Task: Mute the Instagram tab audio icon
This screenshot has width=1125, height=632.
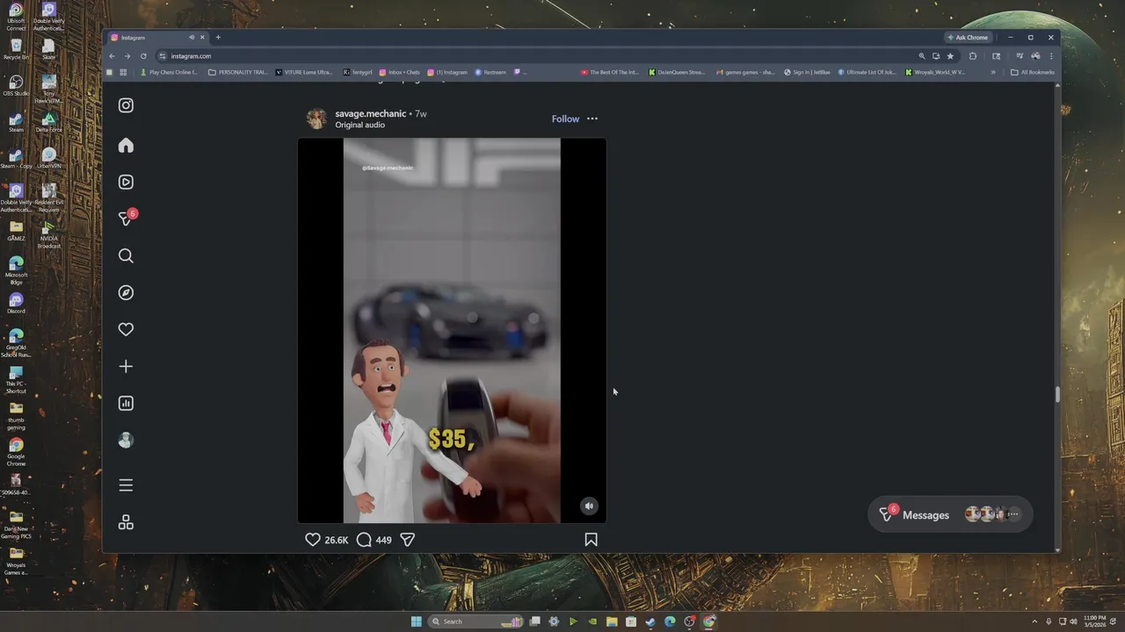Action: 192,38
